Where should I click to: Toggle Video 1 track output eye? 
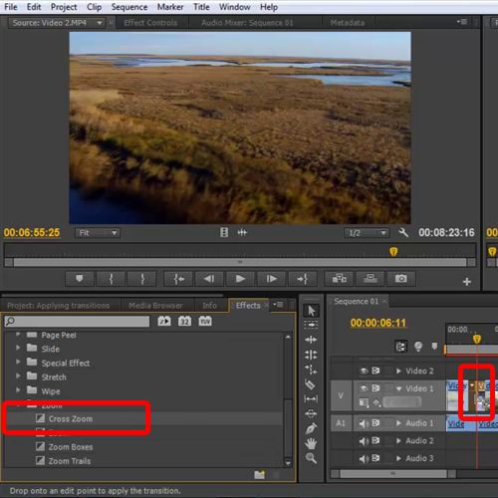[364, 388]
